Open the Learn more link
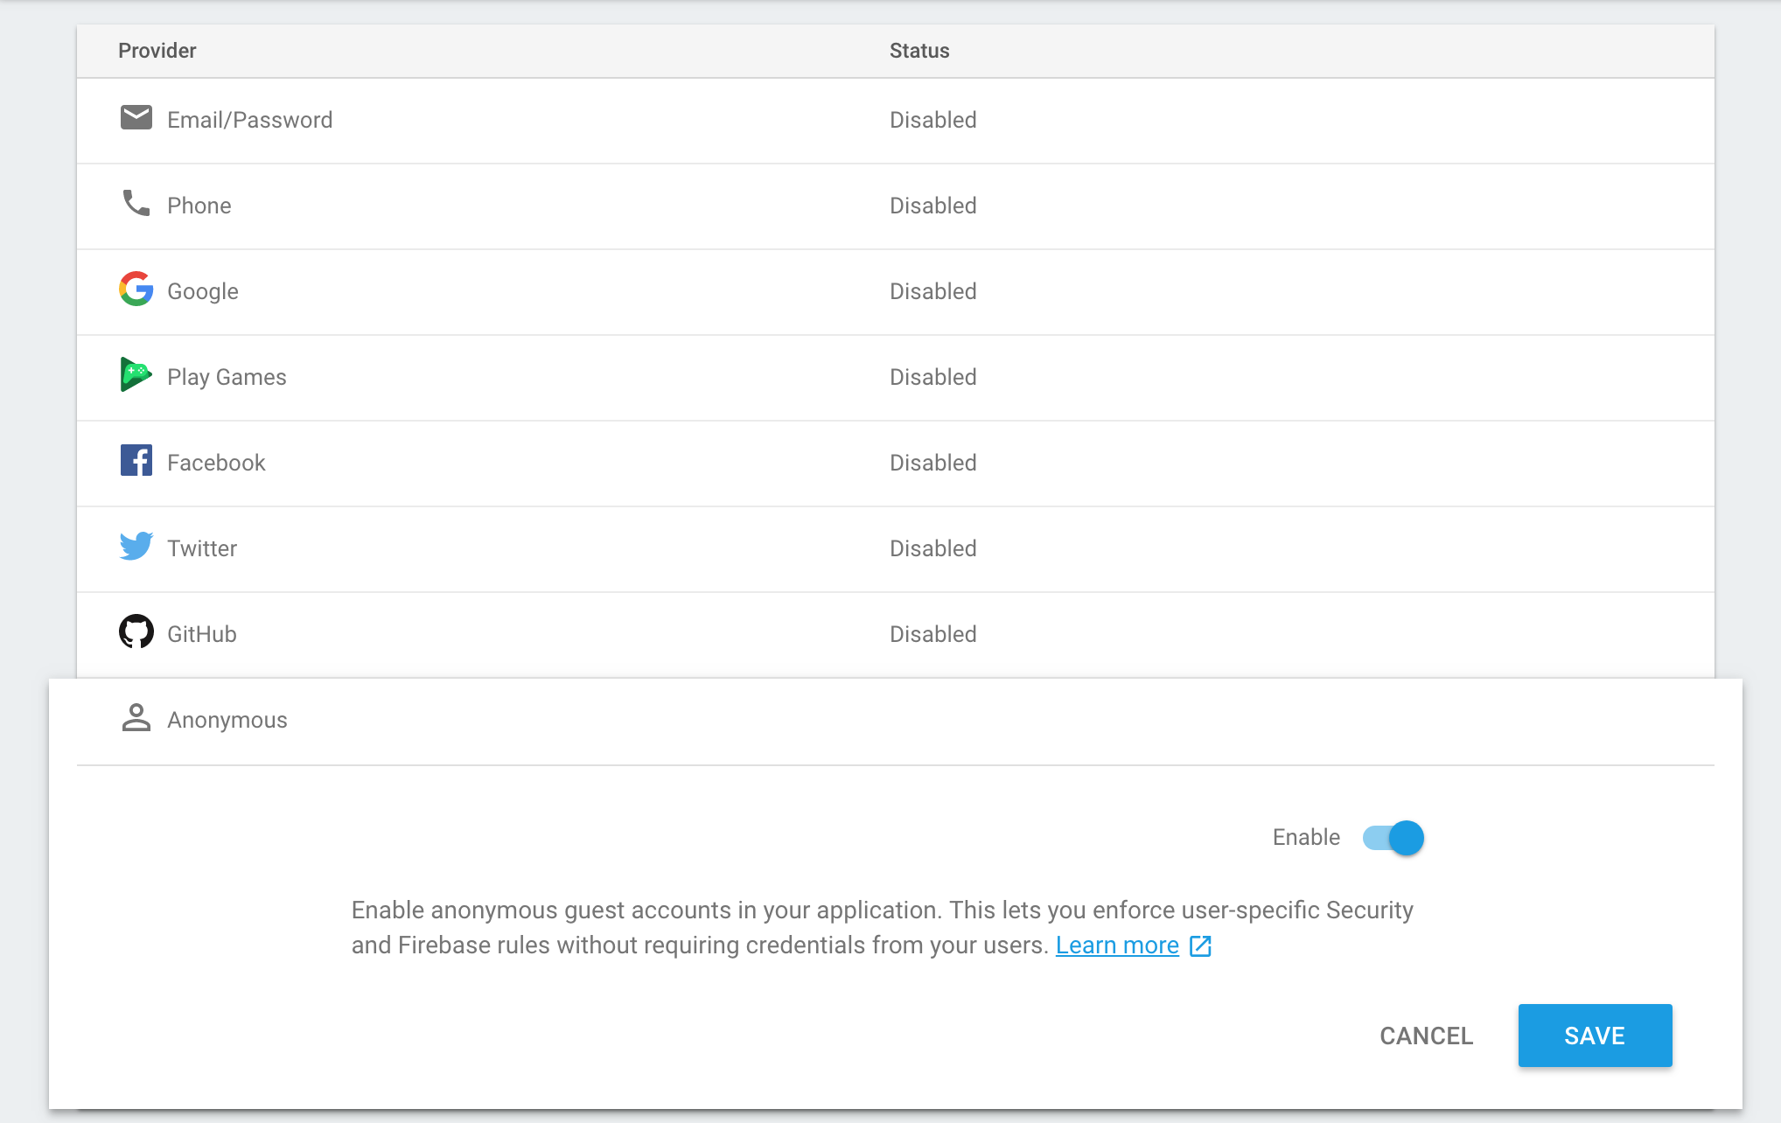This screenshot has width=1781, height=1123. 1117,945
